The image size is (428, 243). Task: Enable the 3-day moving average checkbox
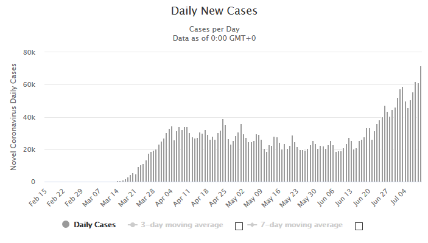click(239, 226)
